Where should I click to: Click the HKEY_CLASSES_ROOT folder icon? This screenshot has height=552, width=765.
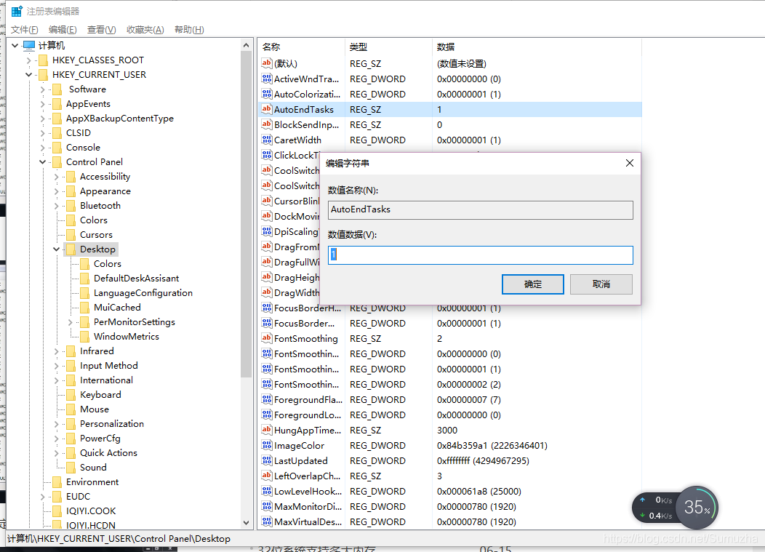44,60
